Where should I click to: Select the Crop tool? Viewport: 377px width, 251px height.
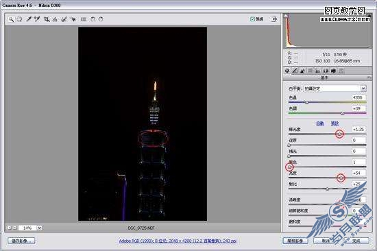click(47, 19)
